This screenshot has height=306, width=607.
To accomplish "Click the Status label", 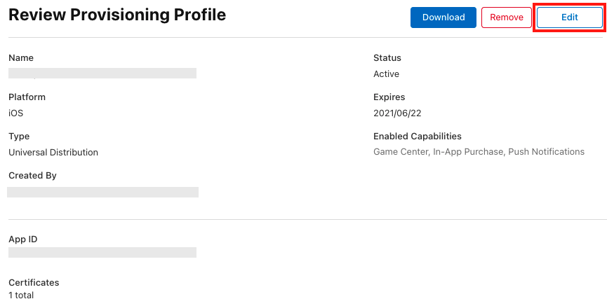I will coord(387,58).
